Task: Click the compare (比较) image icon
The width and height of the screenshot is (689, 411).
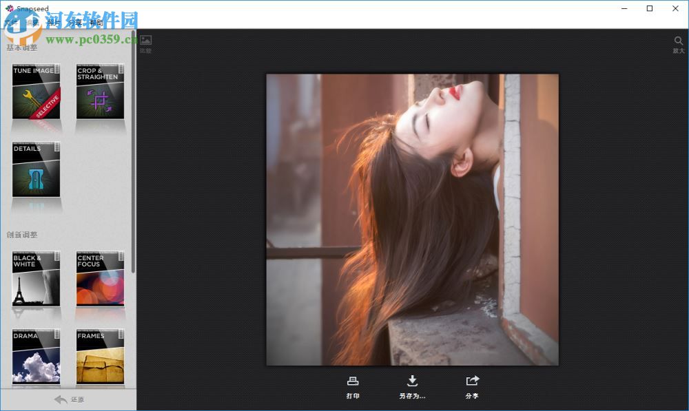Action: 145,41
